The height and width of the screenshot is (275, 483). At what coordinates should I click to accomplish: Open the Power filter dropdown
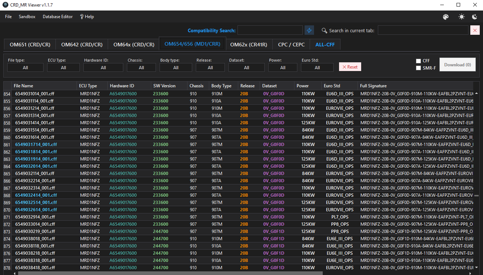coord(283,67)
